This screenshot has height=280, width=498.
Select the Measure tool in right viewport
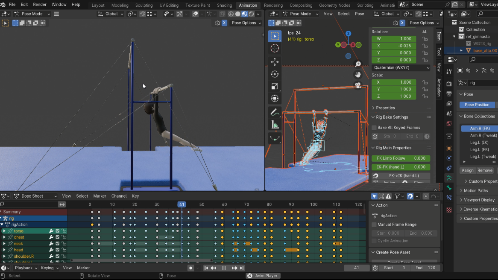[x=275, y=125]
